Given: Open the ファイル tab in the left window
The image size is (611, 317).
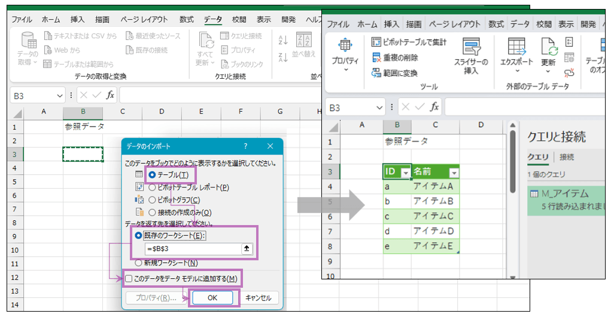Looking at the screenshot, I should click(22, 20).
